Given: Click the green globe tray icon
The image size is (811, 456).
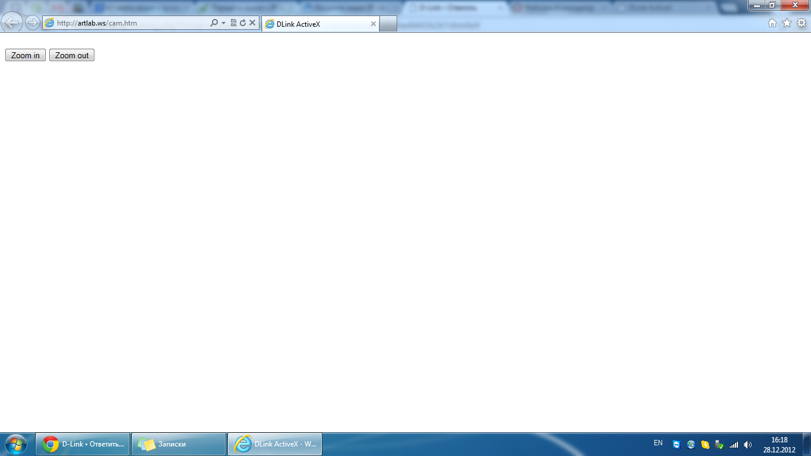Looking at the screenshot, I should [691, 445].
